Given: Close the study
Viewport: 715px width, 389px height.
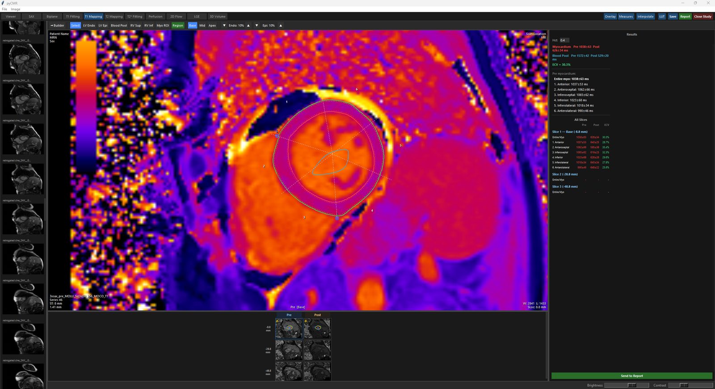Looking at the screenshot, I should 702,17.
